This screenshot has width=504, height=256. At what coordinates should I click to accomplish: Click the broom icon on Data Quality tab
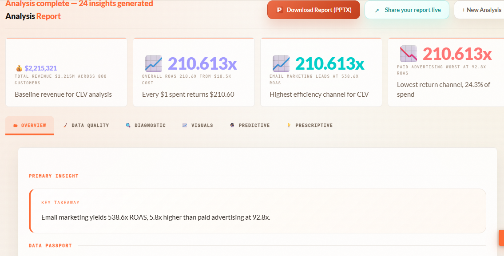click(66, 125)
